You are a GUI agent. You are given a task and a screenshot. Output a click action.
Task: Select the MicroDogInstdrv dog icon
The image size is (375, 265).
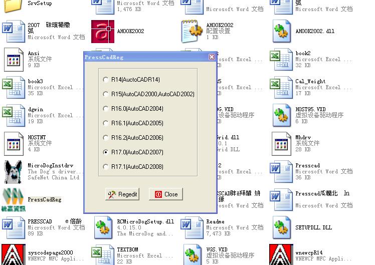coord(14,172)
